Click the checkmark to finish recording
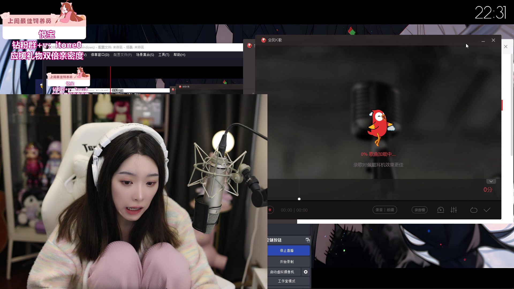Screen dimensions: 514x289 [x=487, y=210]
